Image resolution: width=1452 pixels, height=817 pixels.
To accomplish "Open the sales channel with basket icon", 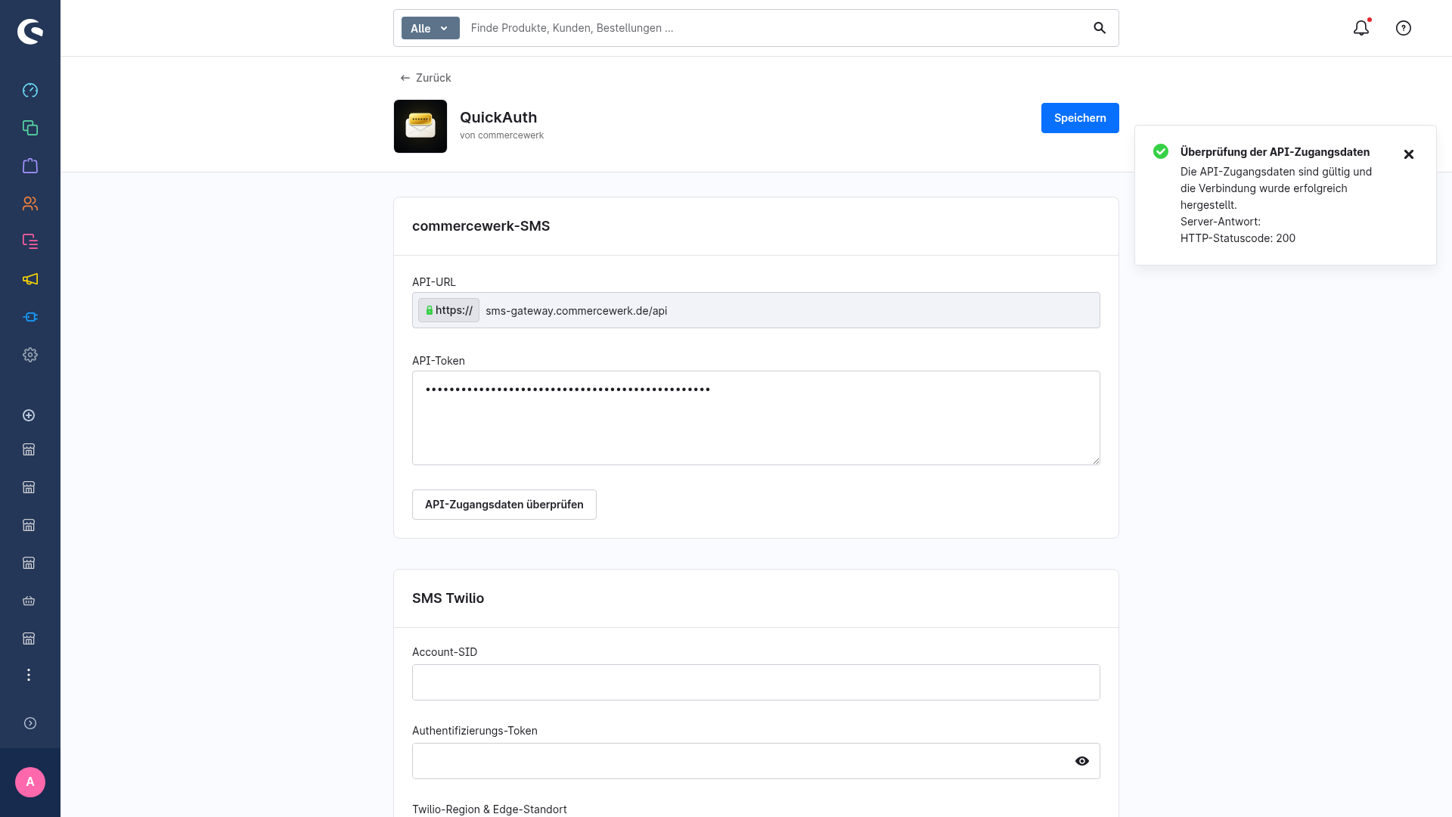I will pyautogui.click(x=29, y=601).
